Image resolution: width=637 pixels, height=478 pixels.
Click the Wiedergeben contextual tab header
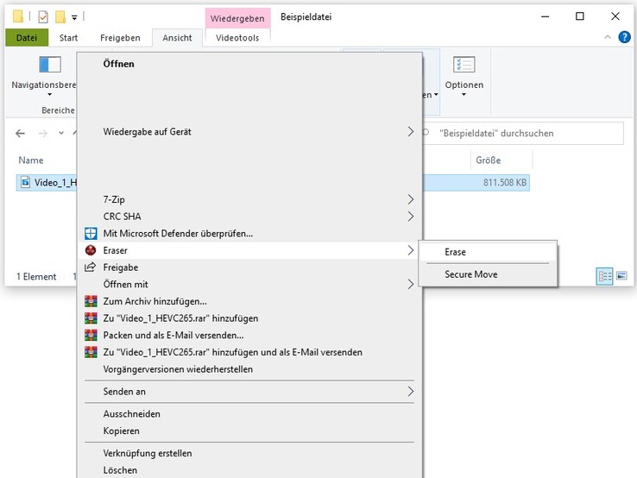point(237,18)
